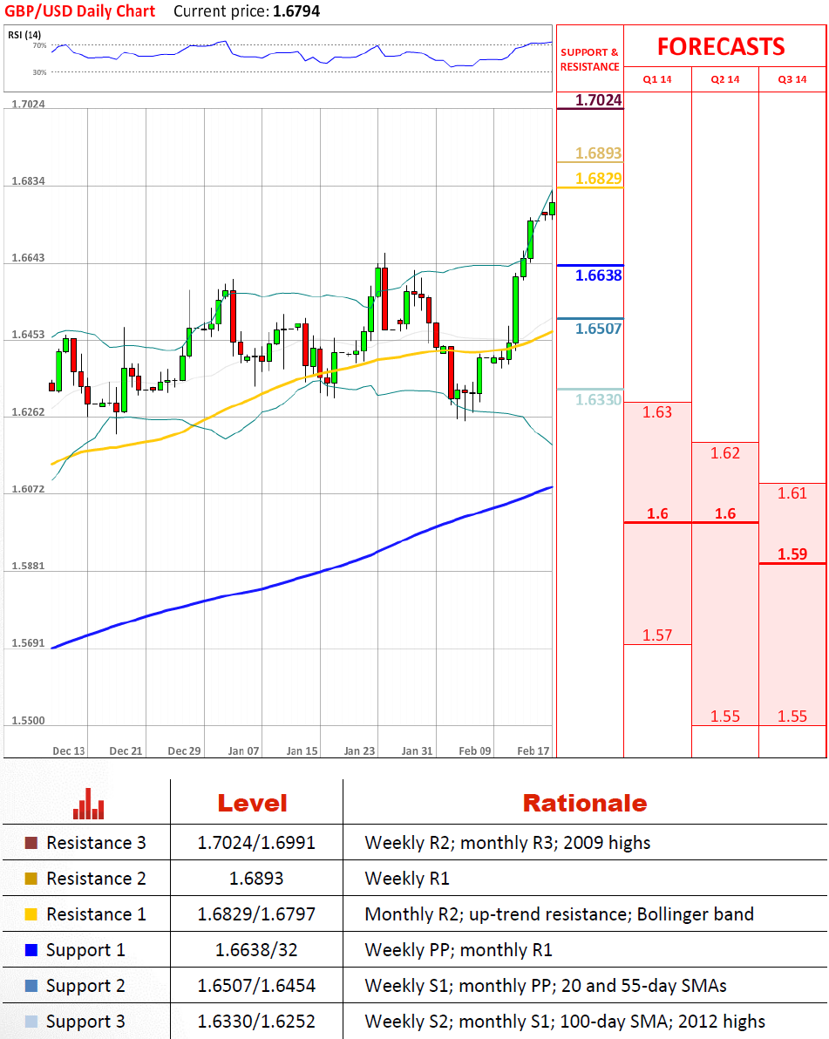Viewport: 829px width, 1039px height.
Task: Click the Resistance 2 legend square marker
Action: click(x=31, y=879)
